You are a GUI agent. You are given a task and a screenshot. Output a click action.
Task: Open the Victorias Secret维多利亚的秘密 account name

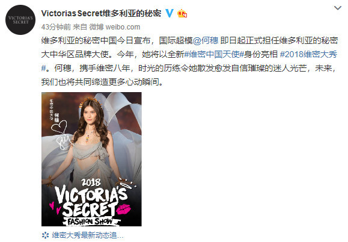click(x=101, y=13)
